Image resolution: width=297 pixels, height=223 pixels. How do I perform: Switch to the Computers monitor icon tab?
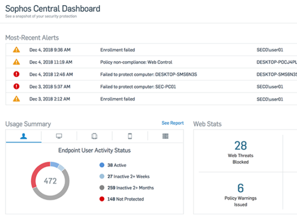pos(59,136)
